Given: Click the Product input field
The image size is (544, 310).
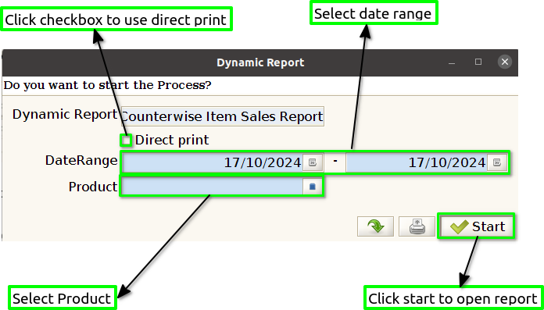Looking at the screenshot, I should tap(213, 187).
